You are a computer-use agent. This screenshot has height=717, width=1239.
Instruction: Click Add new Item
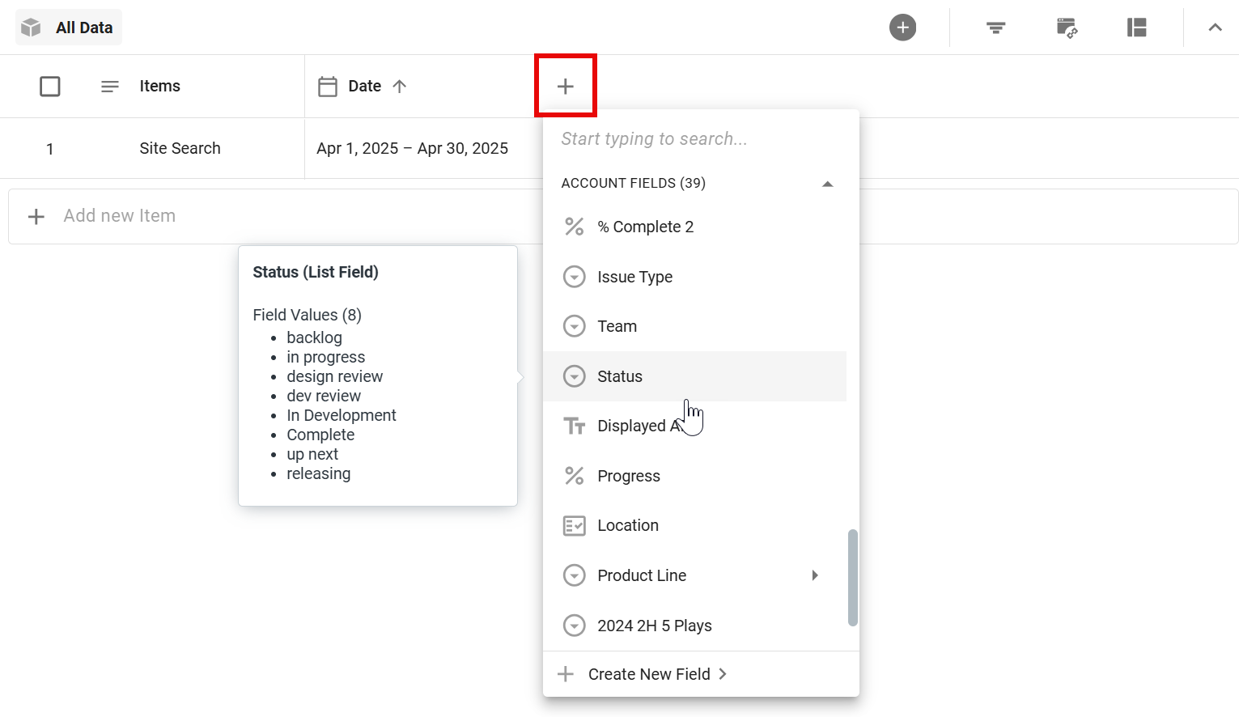[x=120, y=215]
